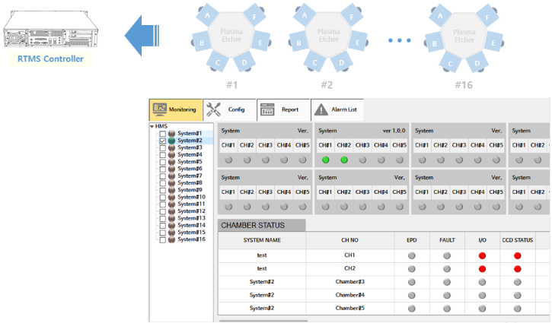
Task: Select the Chamber#5 table cell
Action: click(349, 309)
